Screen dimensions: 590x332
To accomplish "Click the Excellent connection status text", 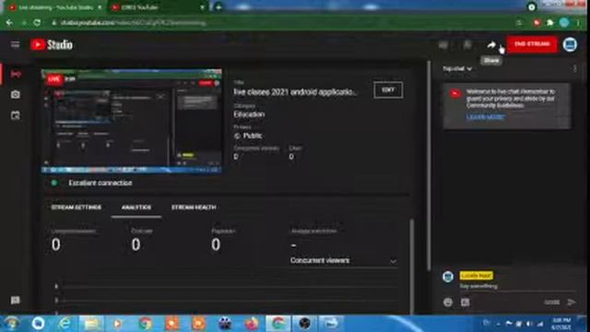I will [x=100, y=183].
